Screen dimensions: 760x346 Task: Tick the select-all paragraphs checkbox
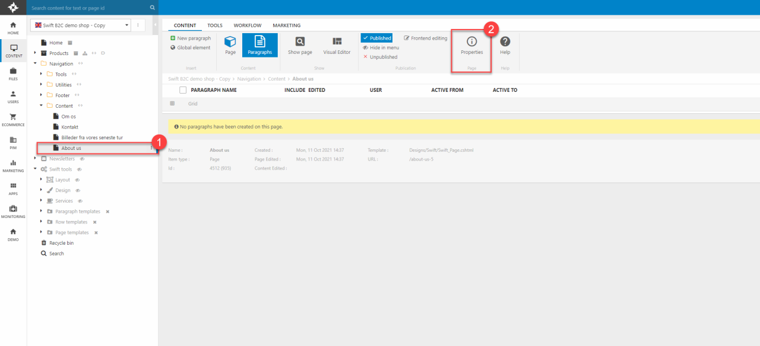coord(183,90)
